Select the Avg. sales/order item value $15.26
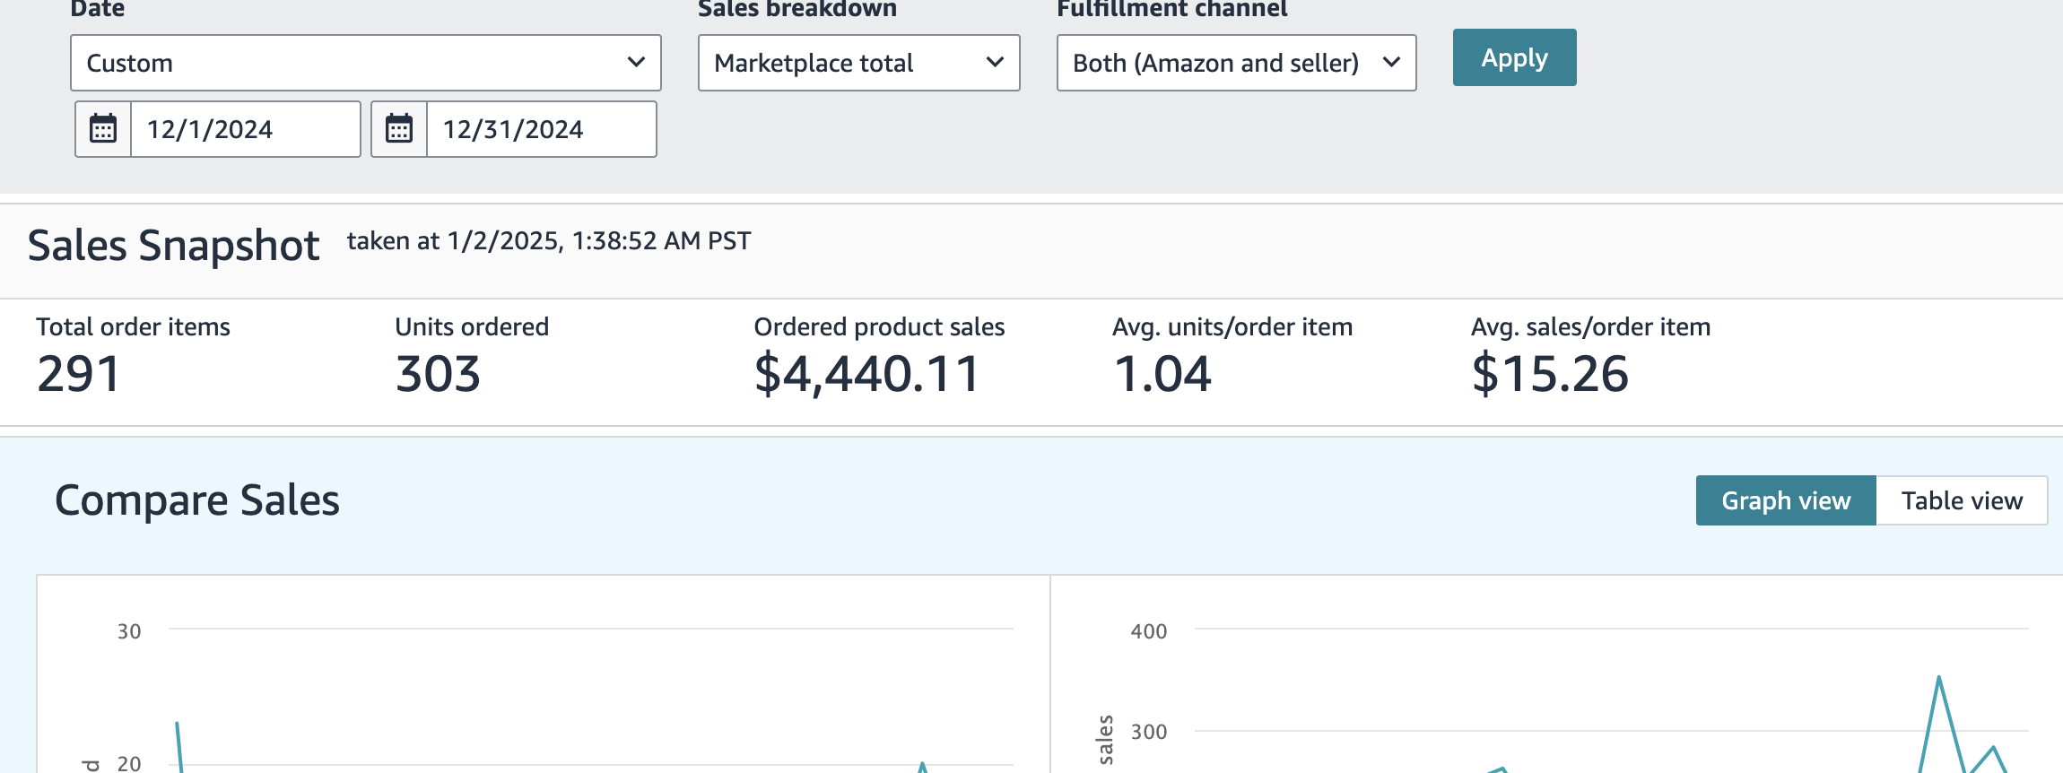2063x773 pixels. (1550, 374)
